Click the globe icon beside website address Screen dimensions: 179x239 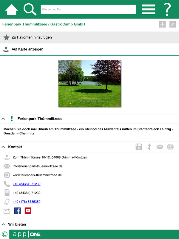[7, 175]
